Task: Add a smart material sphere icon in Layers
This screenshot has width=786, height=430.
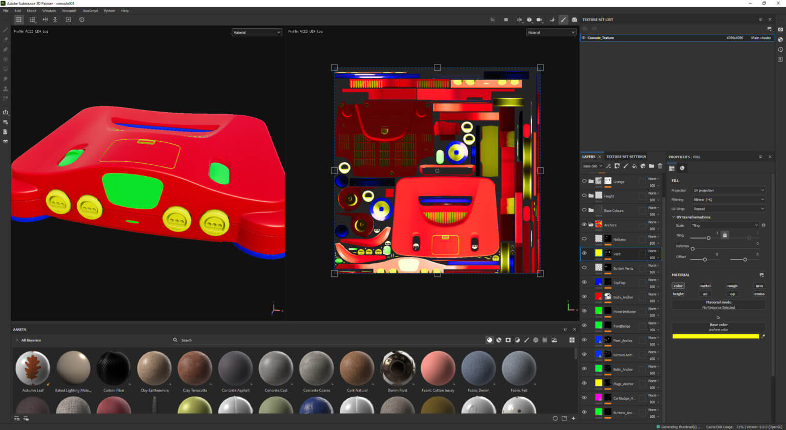Action: click(x=643, y=166)
